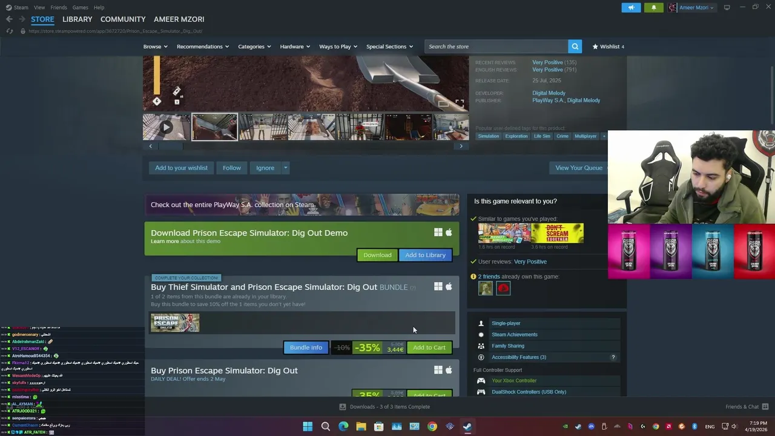The width and height of the screenshot is (775, 436).
Task: Open the Wishlist link
Action: pyautogui.click(x=608, y=47)
